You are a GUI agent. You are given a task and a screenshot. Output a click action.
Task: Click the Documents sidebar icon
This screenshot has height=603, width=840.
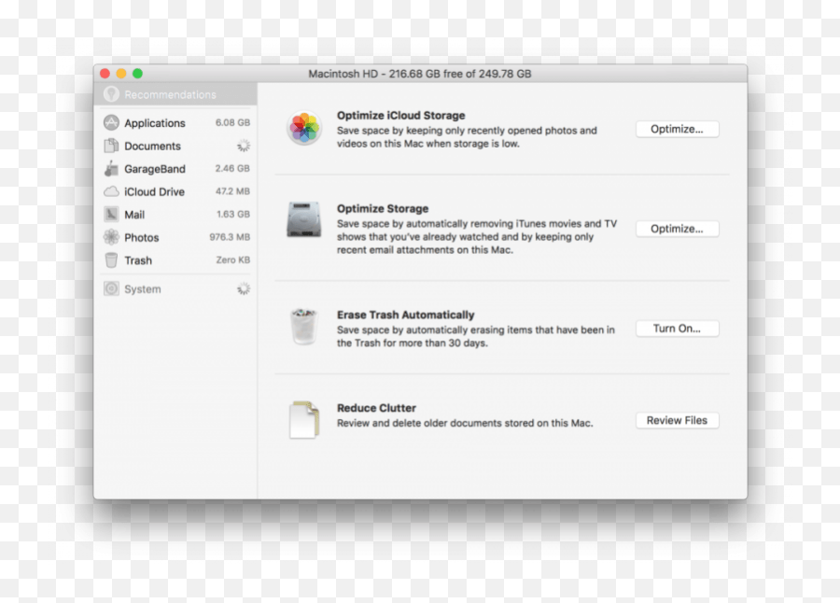[112, 146]
